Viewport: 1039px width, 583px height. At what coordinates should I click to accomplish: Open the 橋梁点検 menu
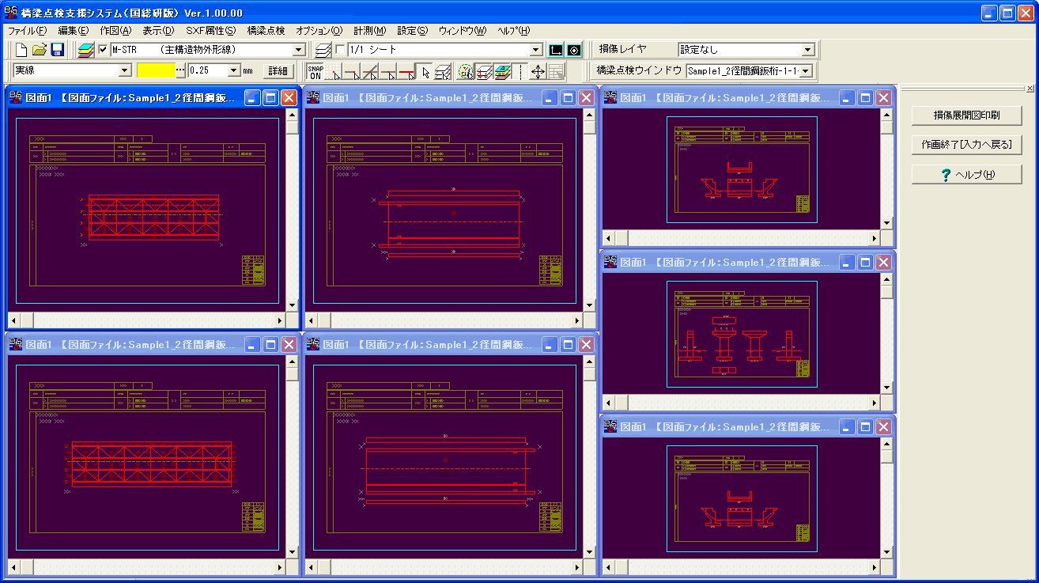pos(266,31)
